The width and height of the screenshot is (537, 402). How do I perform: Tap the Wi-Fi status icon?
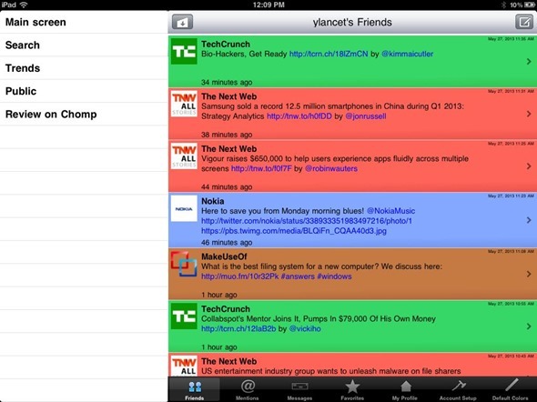point(24,5)
